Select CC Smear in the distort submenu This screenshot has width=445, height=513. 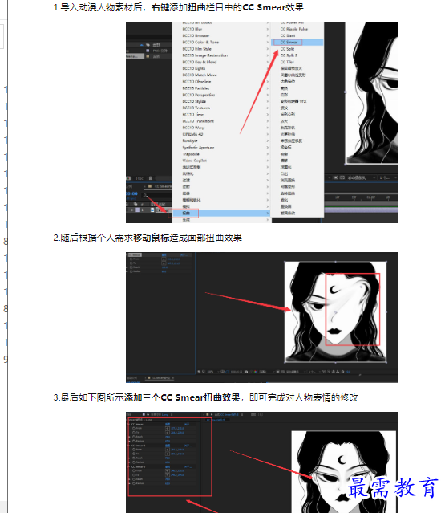click(x=297, y=43)
